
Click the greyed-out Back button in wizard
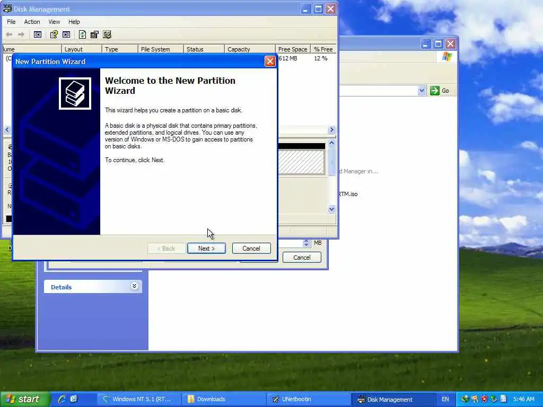(166, 249)
